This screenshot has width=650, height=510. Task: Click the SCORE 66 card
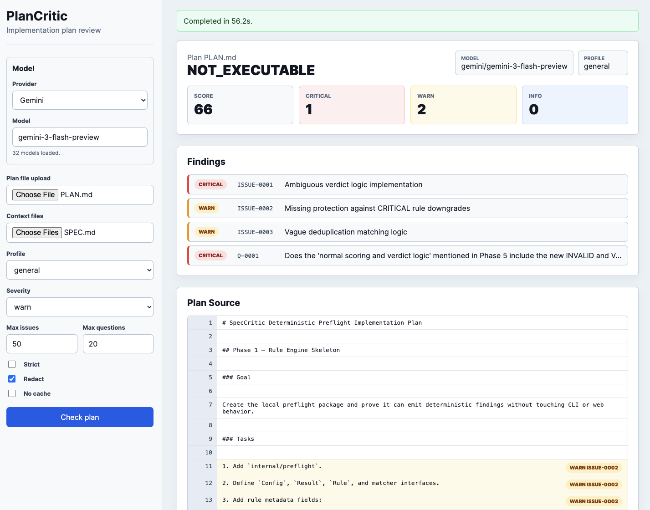240,105
